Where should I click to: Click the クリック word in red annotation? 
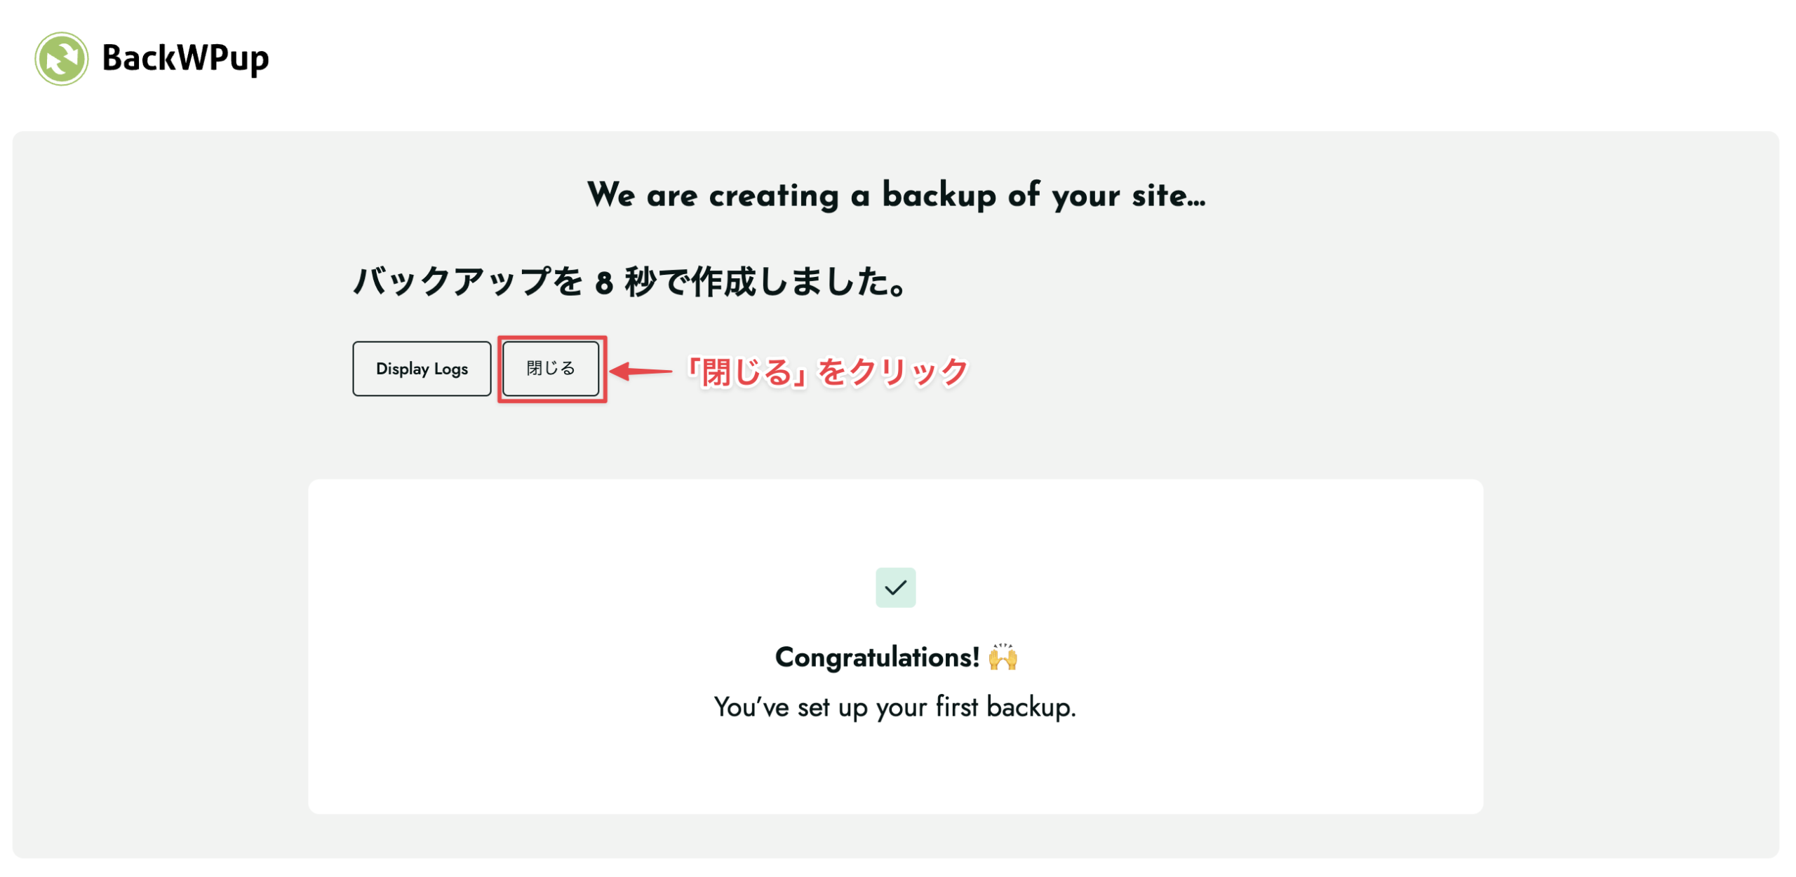(x=909, y=372)
